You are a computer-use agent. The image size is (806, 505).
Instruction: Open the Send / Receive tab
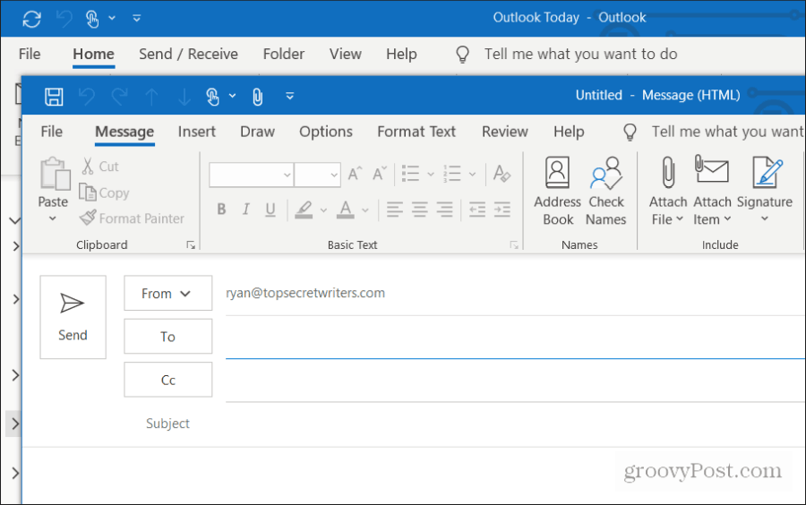coord(188,54)
